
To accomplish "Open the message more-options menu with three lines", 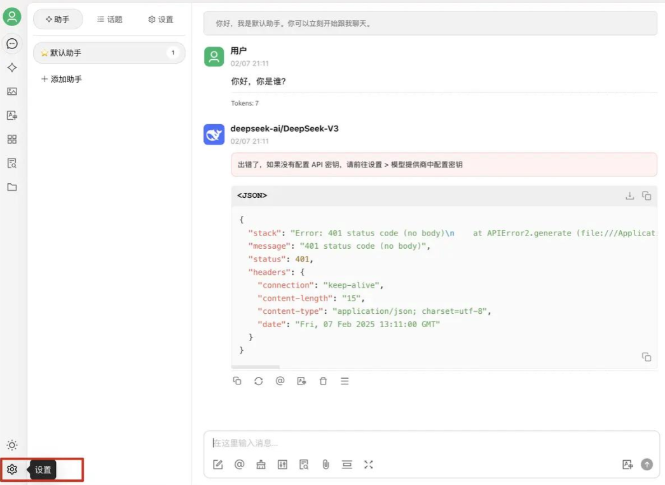I will click(345, 381).
